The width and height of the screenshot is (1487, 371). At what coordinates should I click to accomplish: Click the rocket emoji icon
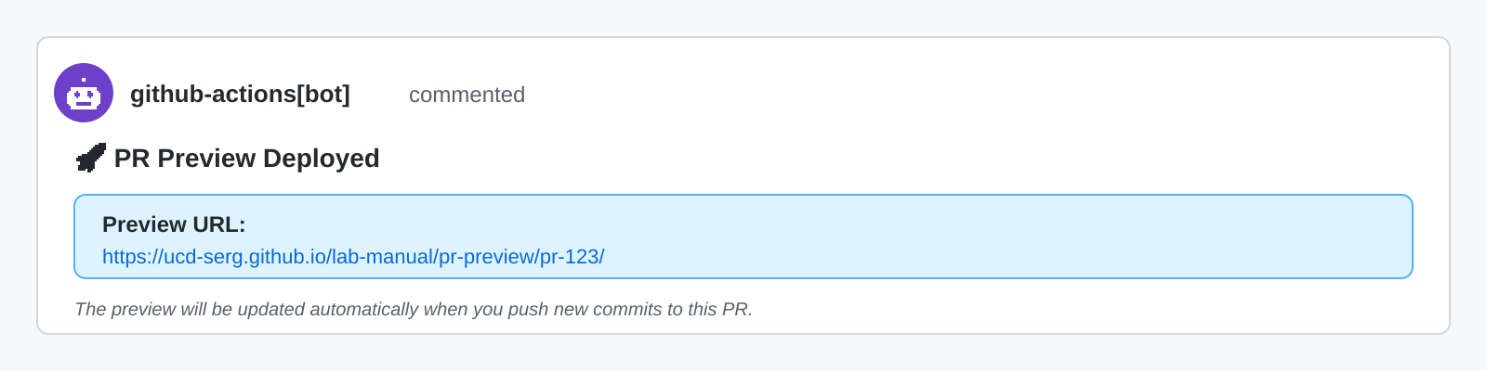click(x=90, y=159)
